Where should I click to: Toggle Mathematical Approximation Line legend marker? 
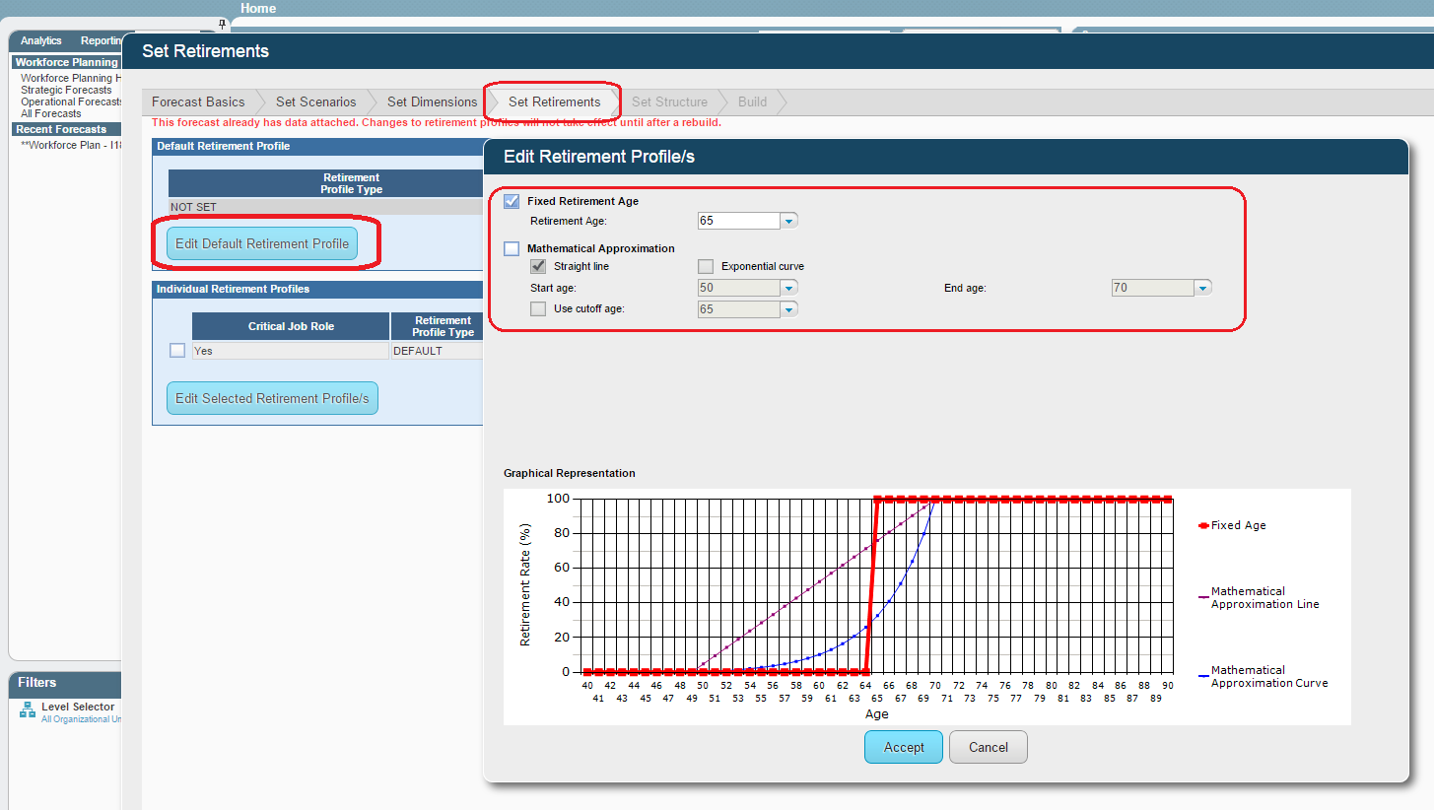1203,597
